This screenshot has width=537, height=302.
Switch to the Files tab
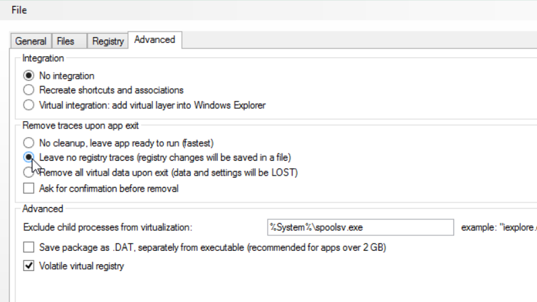click(x=66, y=41)
